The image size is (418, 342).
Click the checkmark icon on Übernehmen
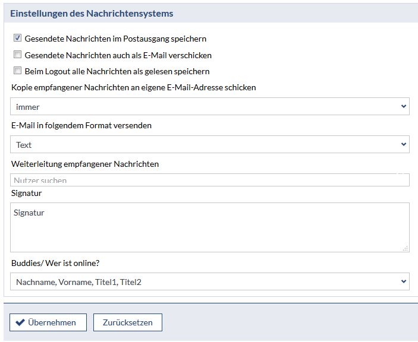(20, 322)
